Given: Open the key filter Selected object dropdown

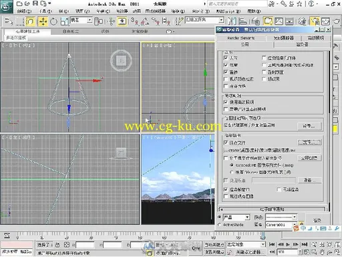Looking at the screenshot, I should 246,244.
